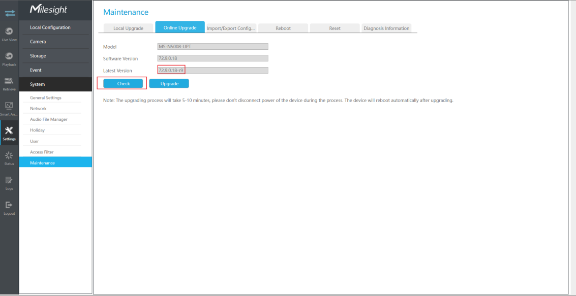576x296 pixels.
Task: Click the Software Version label
Action: coord(120,59)
